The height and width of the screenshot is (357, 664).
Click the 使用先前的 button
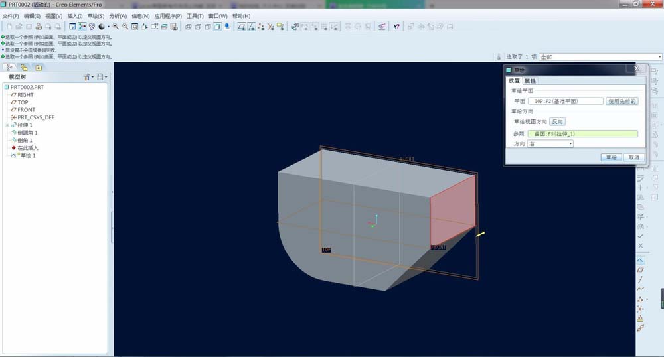[622, 101]
